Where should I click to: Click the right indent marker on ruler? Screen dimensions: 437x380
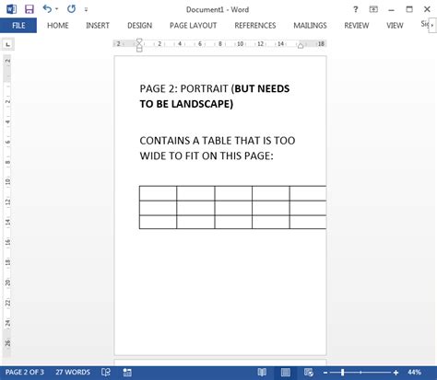coord(301,46)
